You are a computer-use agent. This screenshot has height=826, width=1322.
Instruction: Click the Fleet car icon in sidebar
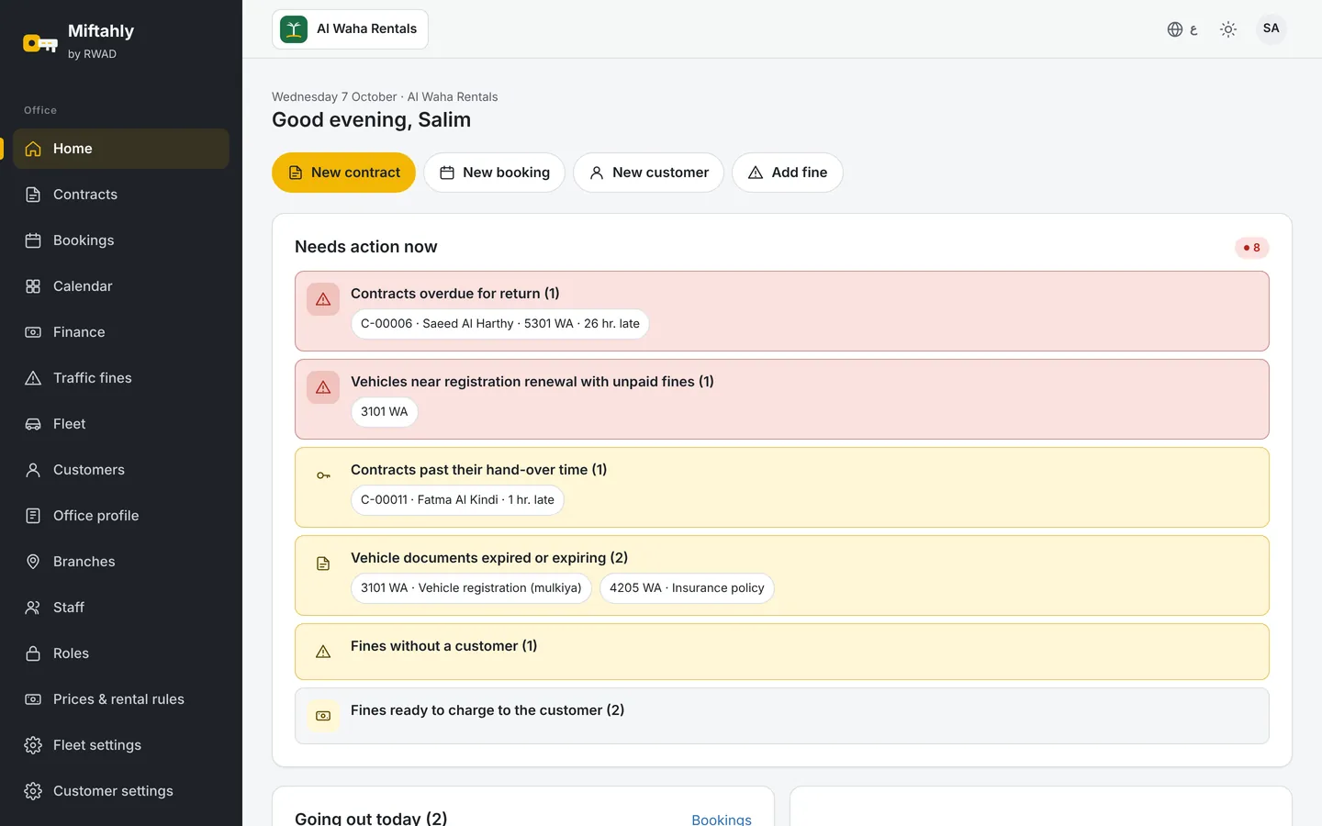tap(33, 424)
